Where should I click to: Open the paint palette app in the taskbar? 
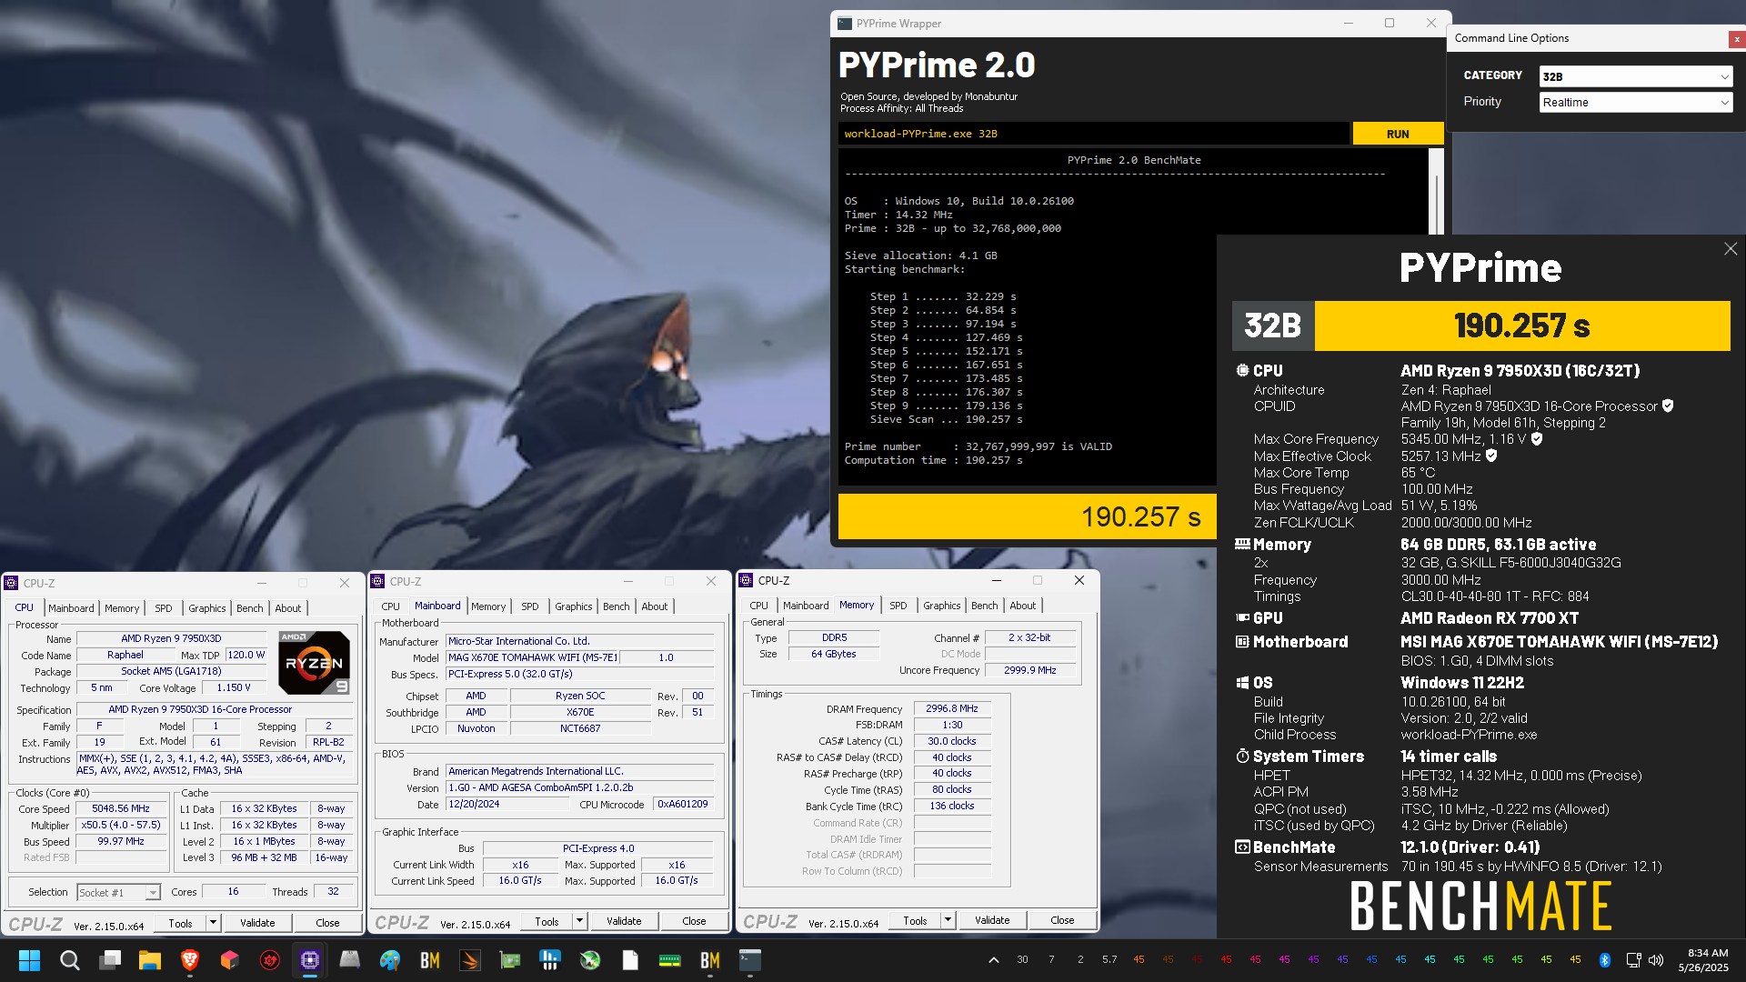tap(390, 960)
